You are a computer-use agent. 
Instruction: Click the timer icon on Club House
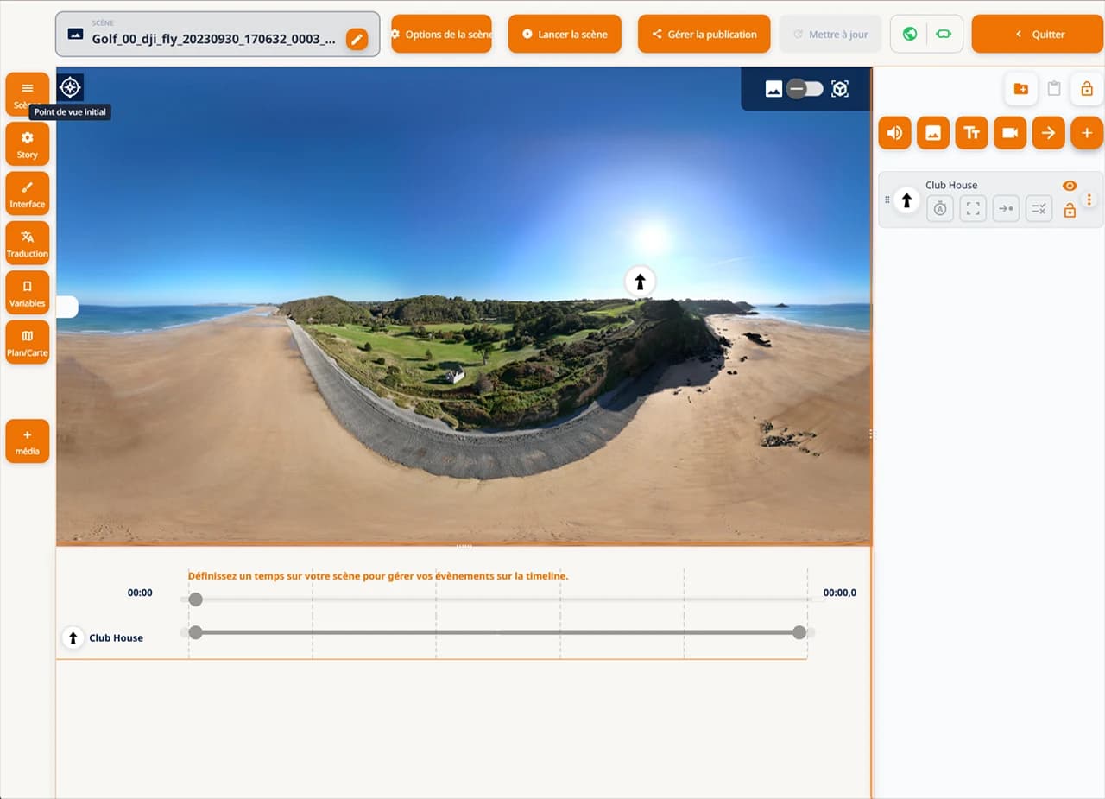click(x=939, y=208)
